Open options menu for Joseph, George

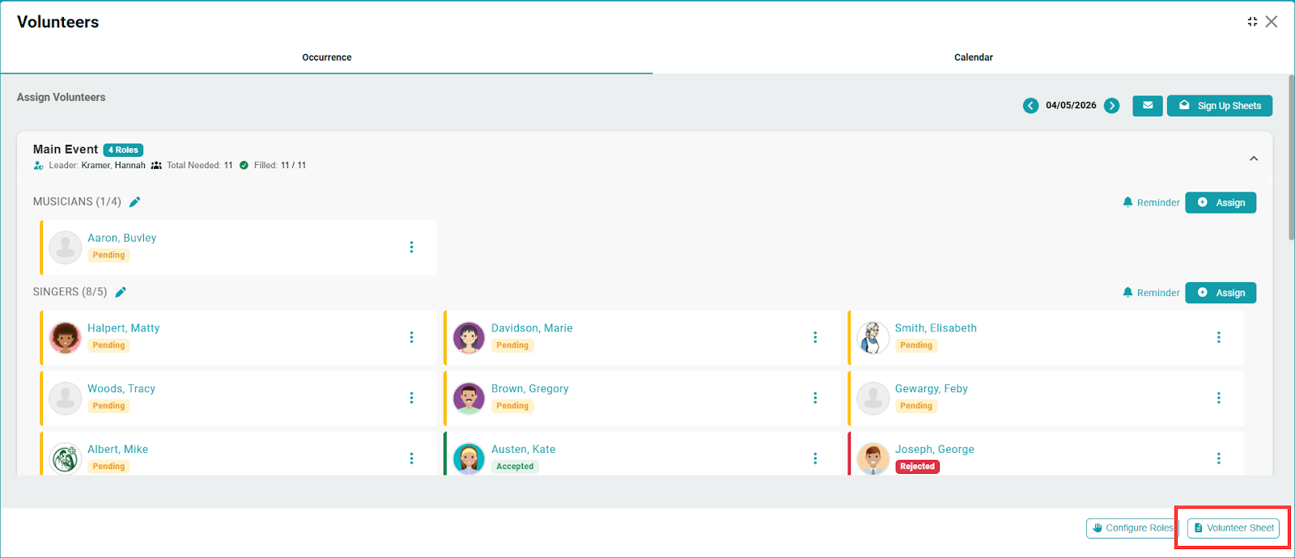click(x=1218, y=459)
